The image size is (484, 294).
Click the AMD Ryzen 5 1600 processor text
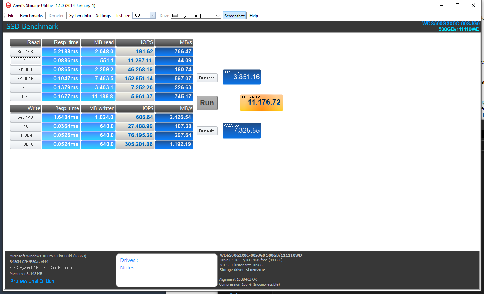pyautogui.click(x=42, y=268)
